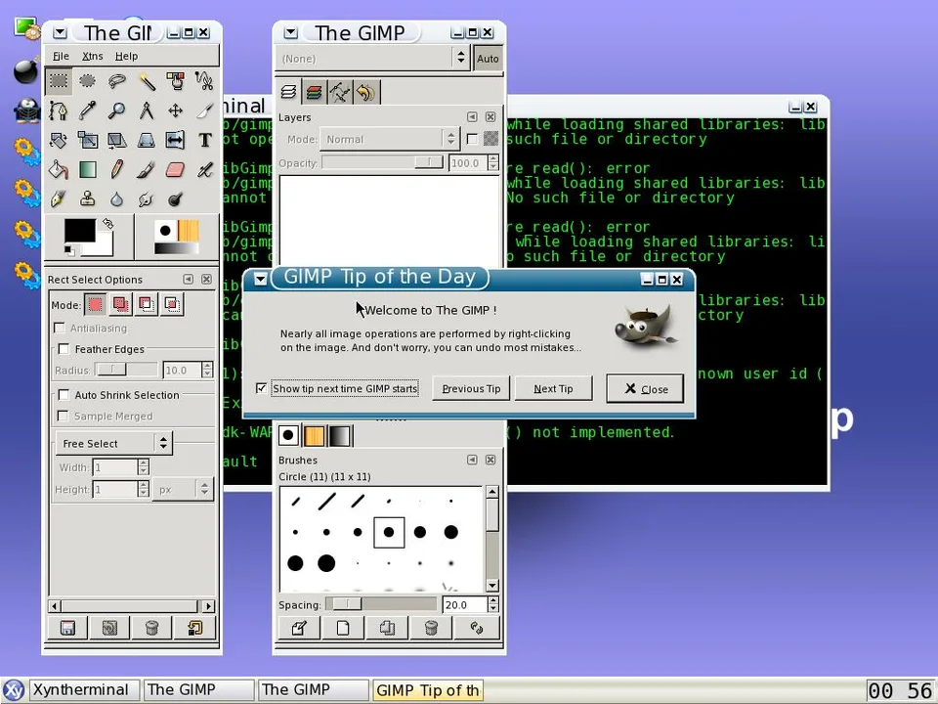
Task: Select the Pencil tool
Action: coord(116,170)
